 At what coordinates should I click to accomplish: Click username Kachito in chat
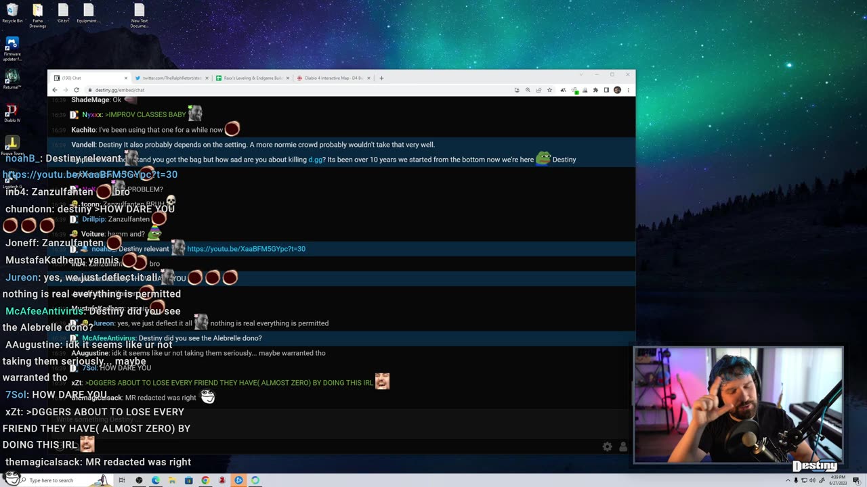(x=83, y=130)
